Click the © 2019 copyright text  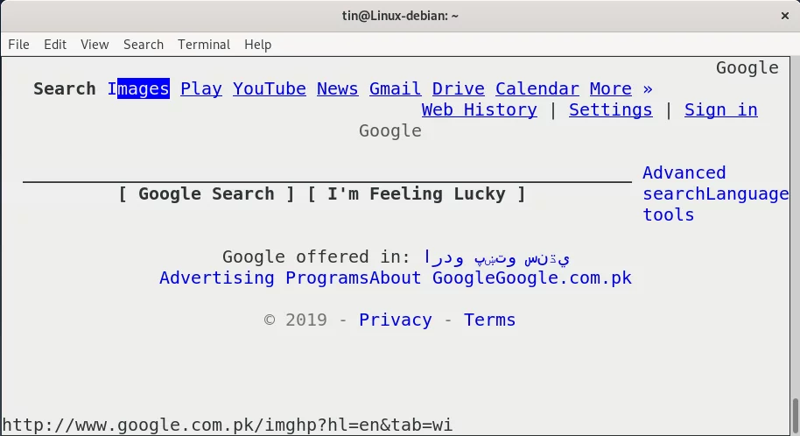[x=296, y=320]
